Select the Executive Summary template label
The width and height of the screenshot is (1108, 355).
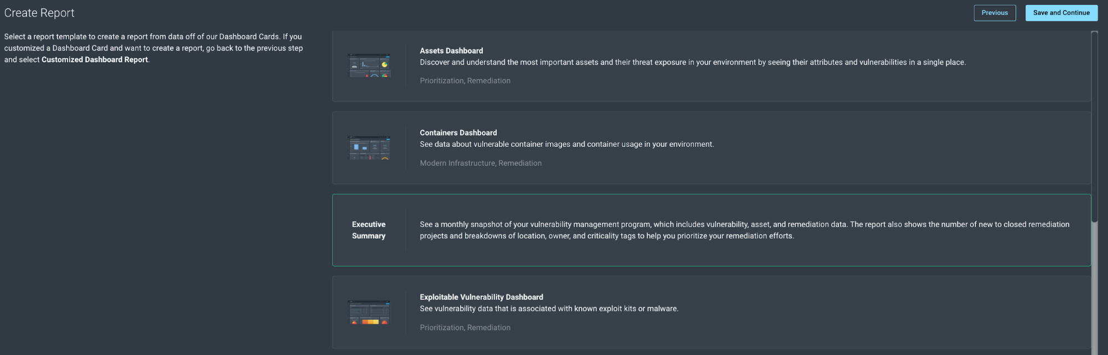click(x=369, y=230)
